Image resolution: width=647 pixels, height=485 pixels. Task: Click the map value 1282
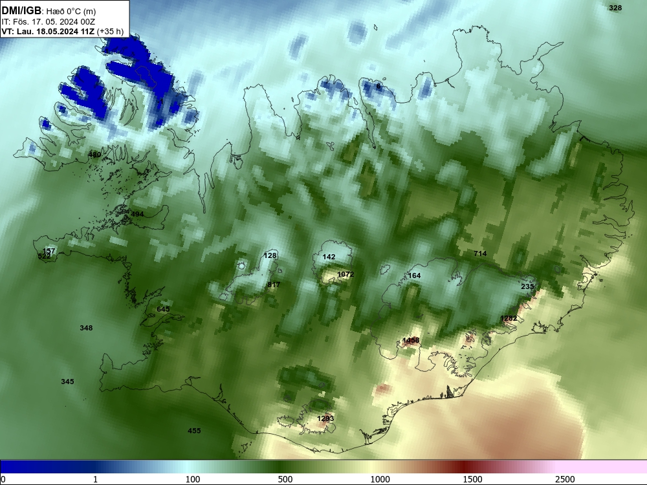509,318
